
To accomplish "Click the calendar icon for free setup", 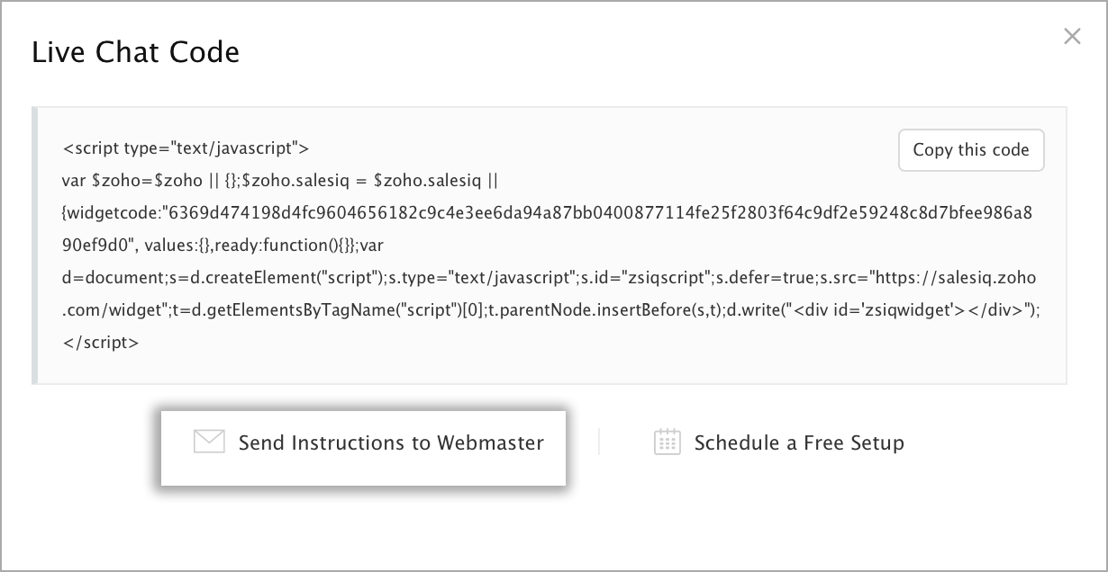I will coord(667,442).
